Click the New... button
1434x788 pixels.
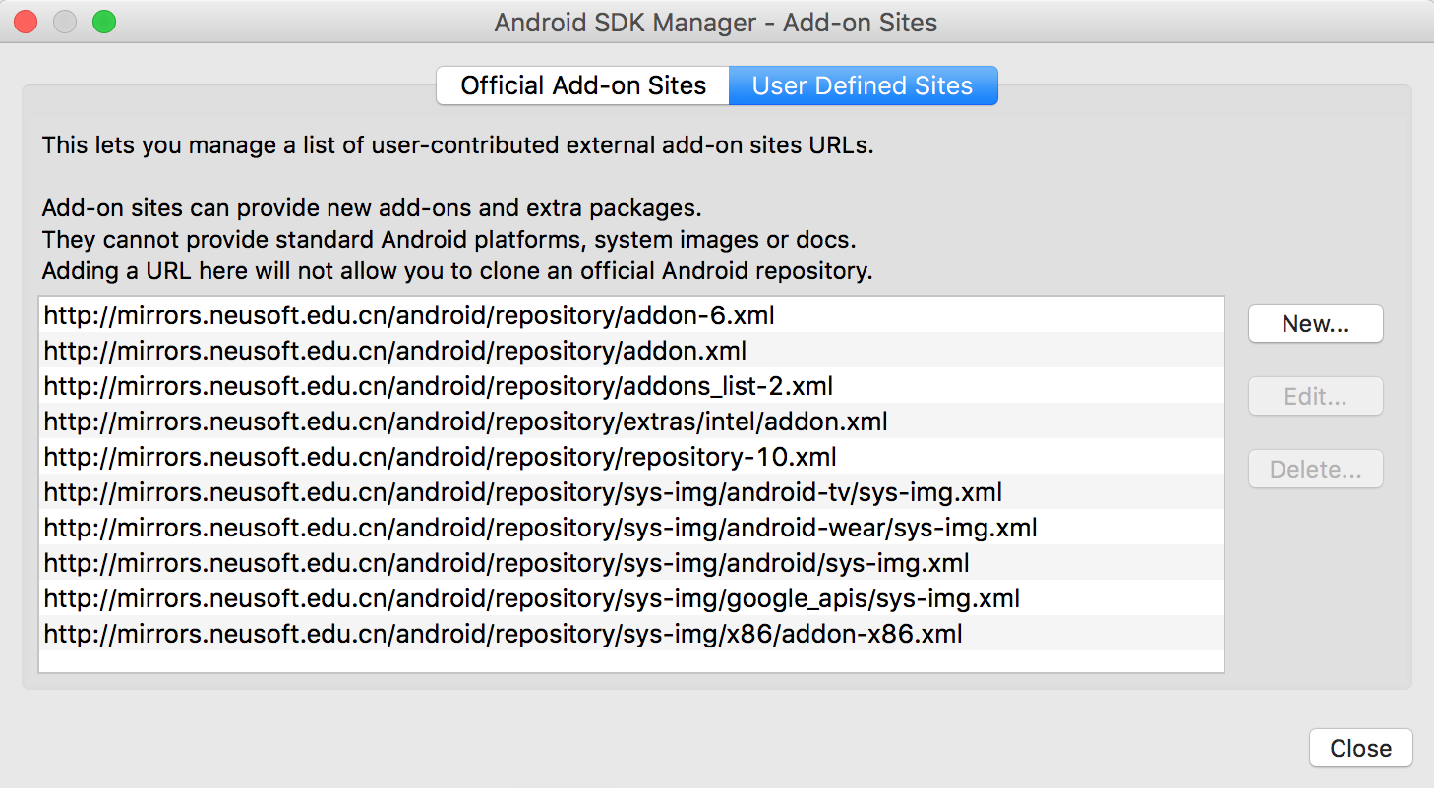click(x=1315, y=324)
